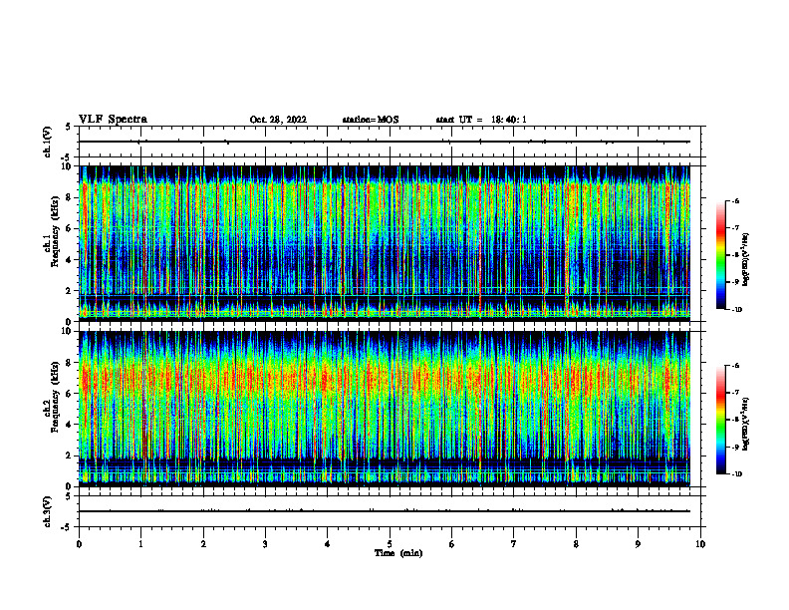The height and width of the screenshot is (610, 789).
Task: Click the "start UT = 18:40: 1" header text
Action: tap(481, 120)
